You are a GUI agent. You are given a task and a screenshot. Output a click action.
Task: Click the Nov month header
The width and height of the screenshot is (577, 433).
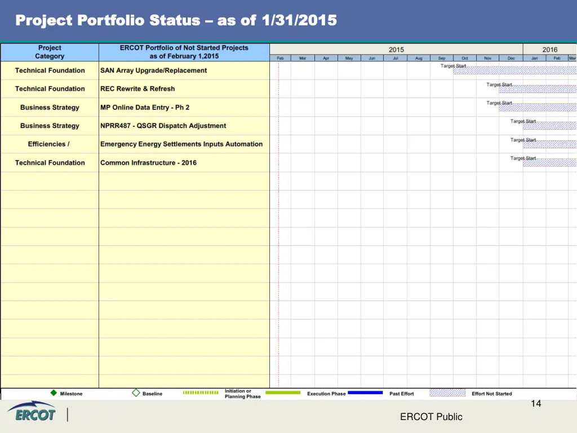(x=487, y=58)
